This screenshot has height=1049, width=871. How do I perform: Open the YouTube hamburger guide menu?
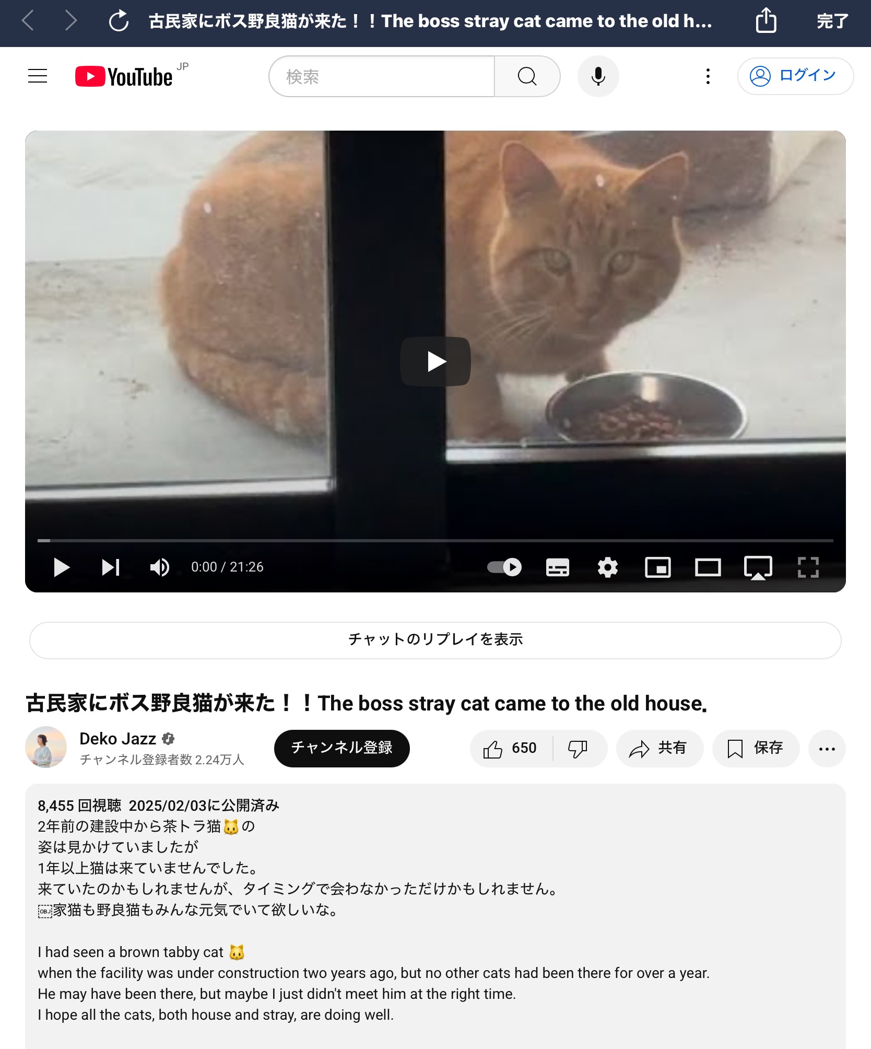[38, 76]
